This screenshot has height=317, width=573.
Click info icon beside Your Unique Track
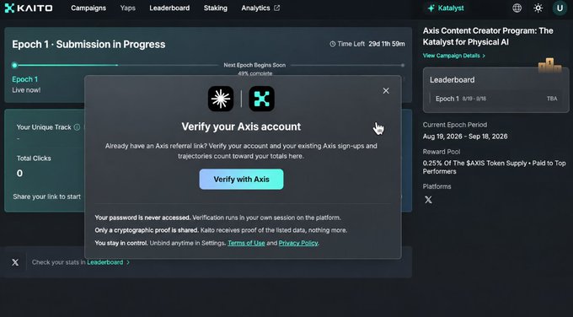point(77,127)
